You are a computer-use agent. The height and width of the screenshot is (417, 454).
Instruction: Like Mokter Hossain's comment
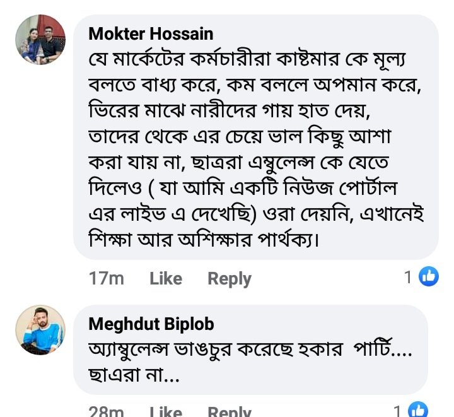coord(166,278)
